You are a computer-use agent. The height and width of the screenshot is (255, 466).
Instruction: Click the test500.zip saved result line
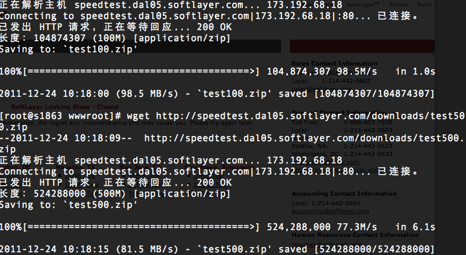tap(217, 249)
